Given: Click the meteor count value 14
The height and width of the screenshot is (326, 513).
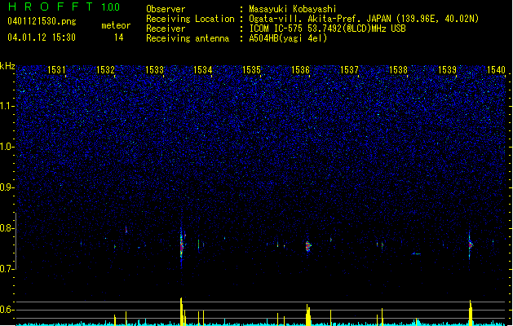Looking at the screenshot, I should click(119, 37).
